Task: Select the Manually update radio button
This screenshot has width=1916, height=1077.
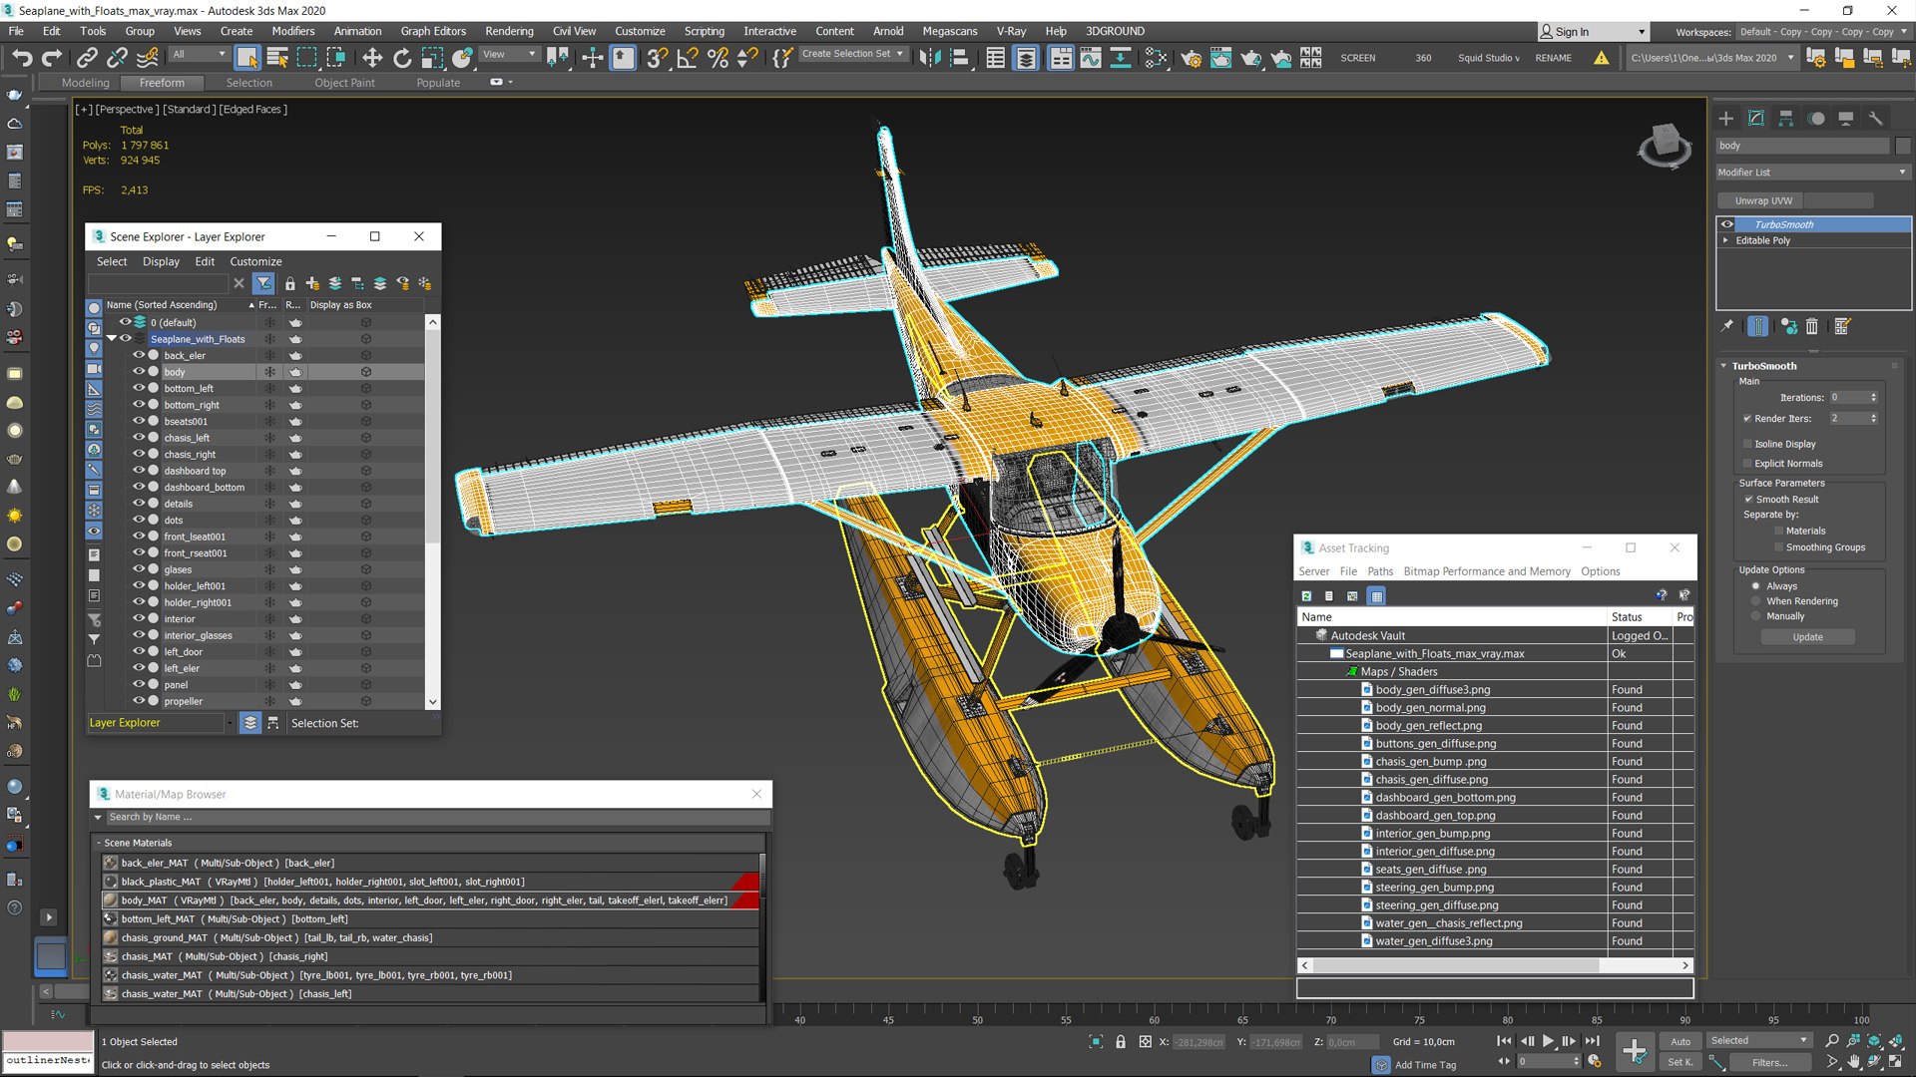Action: tap(1756, 616)
